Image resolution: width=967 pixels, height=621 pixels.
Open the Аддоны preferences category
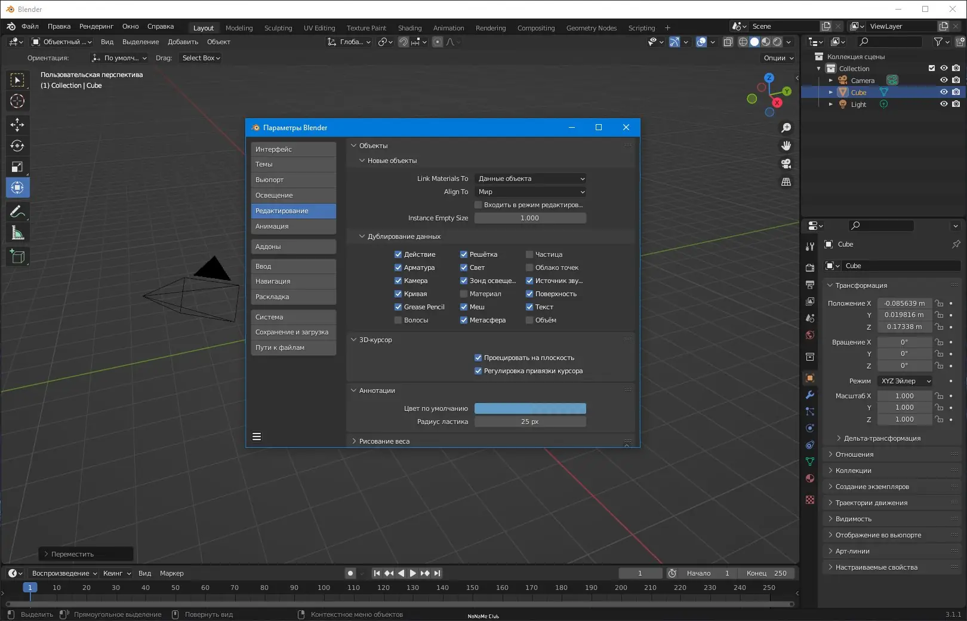pyautogui.click(x=293, y=247)
